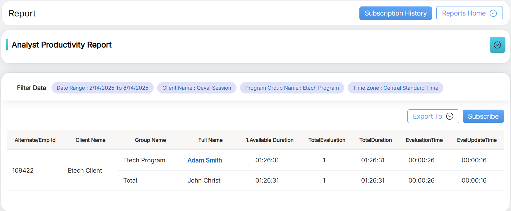Viewport: 511px width, 211px height.
Task: Click the Full Name column header
Action: 210,140
